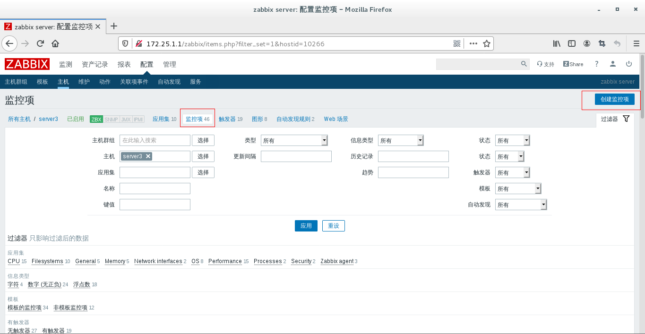Image resolution: width=645 pixels, height=334 pixels.
Task: Open the 资产记录 top menu
Action: tap(95, 64)
